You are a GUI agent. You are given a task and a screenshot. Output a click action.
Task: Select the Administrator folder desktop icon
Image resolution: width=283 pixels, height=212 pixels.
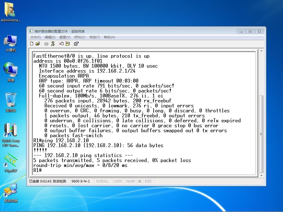(11, 12)
